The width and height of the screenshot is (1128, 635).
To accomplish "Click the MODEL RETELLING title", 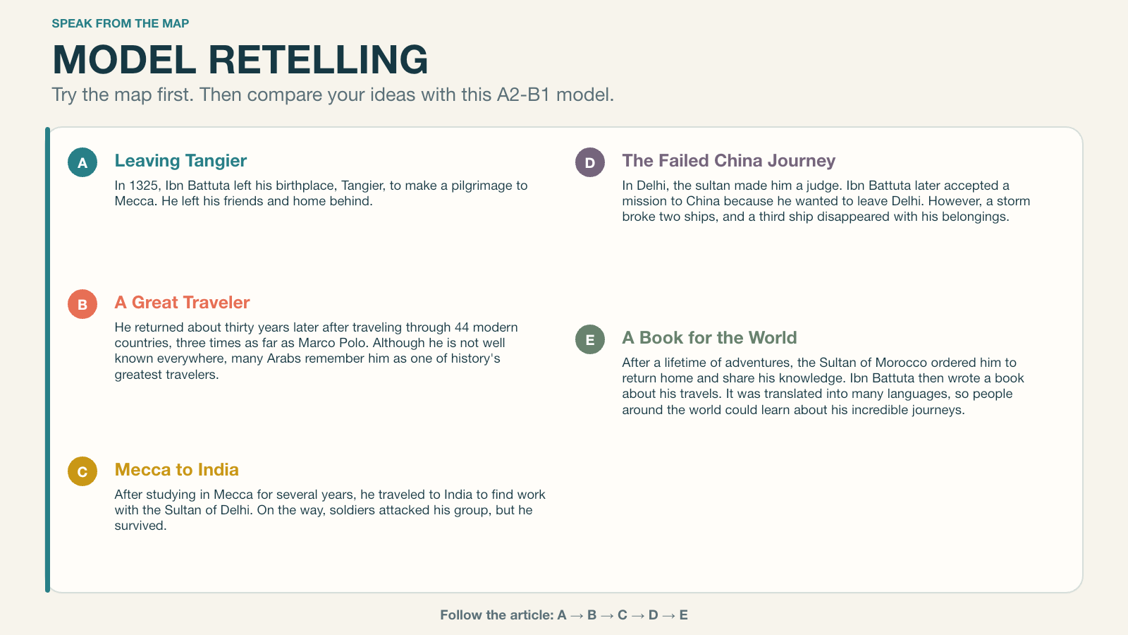I will pos(240,59).
